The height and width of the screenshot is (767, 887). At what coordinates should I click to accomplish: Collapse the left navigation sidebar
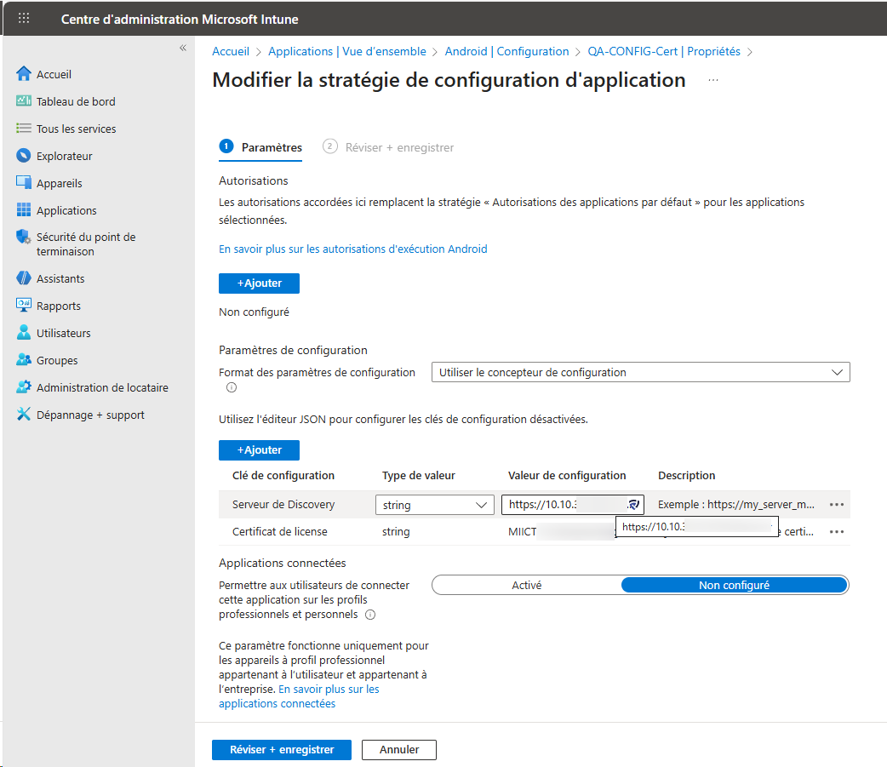tap(182, 49)
